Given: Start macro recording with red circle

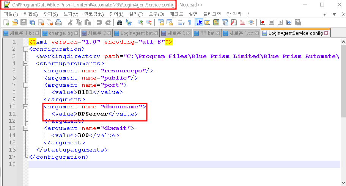Looking at the screenshot, I should [x=263, y=22].
